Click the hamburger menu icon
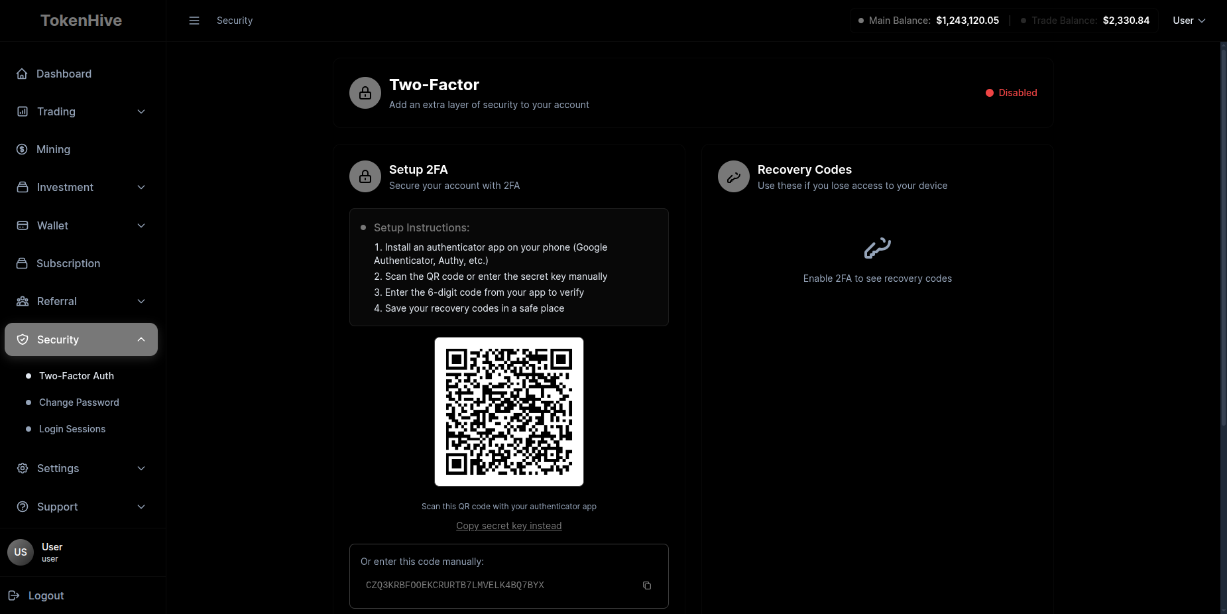Viewport: 1227px width, 614px height. 194,21
